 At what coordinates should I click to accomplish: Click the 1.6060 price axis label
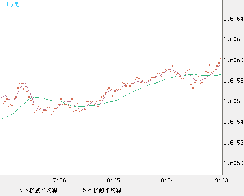tap(233, 60)
